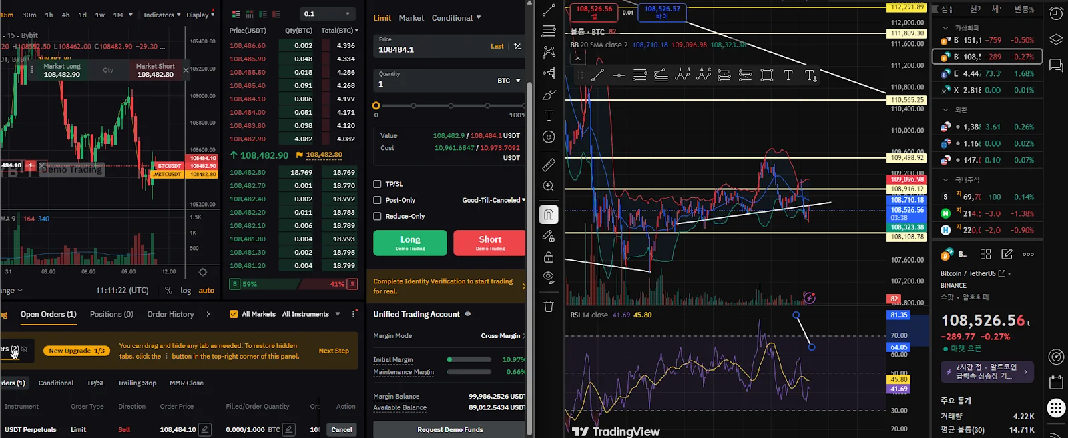Open the order book 0.1 grouping dropdown

pos(327,14)
